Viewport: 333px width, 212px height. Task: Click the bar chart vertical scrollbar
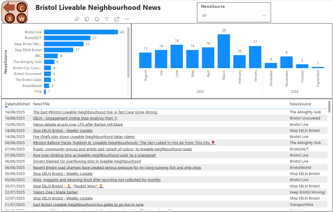coord(128,52)
